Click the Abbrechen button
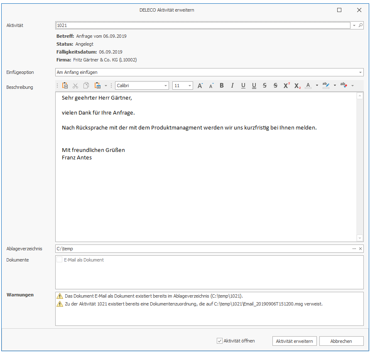The height and width of the screenshot is (352, 370). click(341, 341)
